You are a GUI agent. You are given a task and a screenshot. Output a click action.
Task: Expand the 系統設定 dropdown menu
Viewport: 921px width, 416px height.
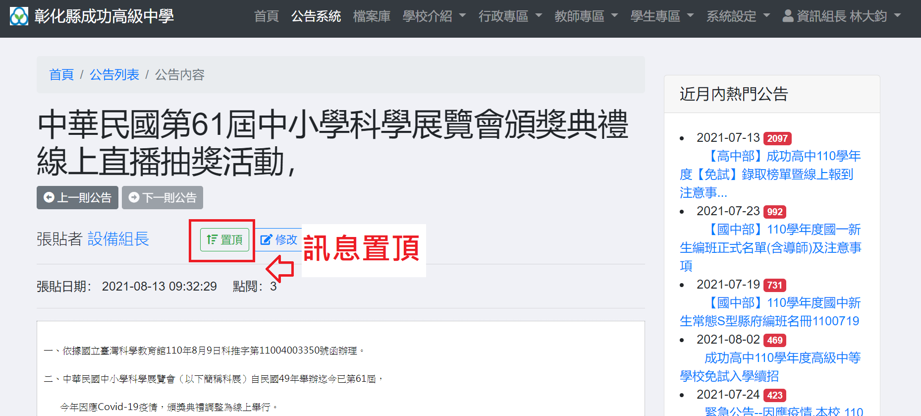738,16
